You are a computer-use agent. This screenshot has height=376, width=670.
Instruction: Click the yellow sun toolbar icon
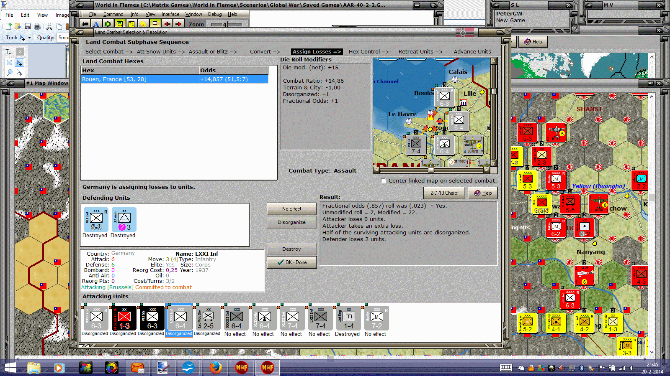(x=143, y=24)
